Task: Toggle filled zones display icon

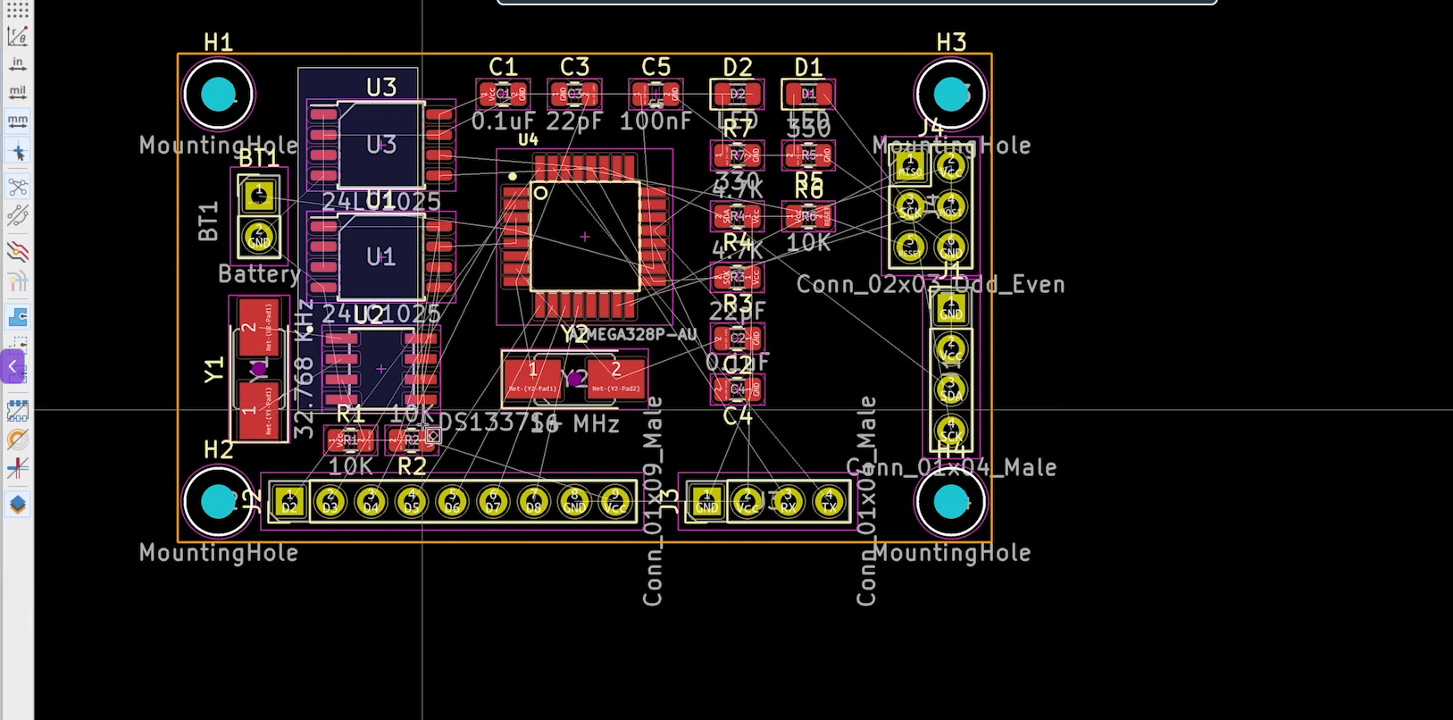Action: coord(17,317)
